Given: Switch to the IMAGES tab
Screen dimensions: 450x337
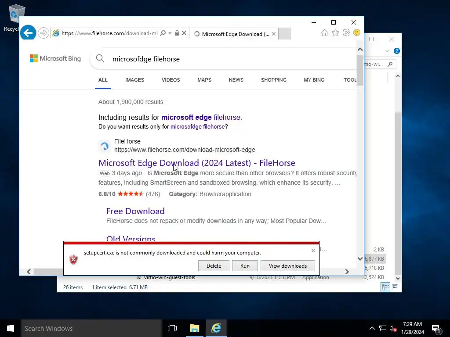Looking at the screenshot, I should tap(134, 80).
